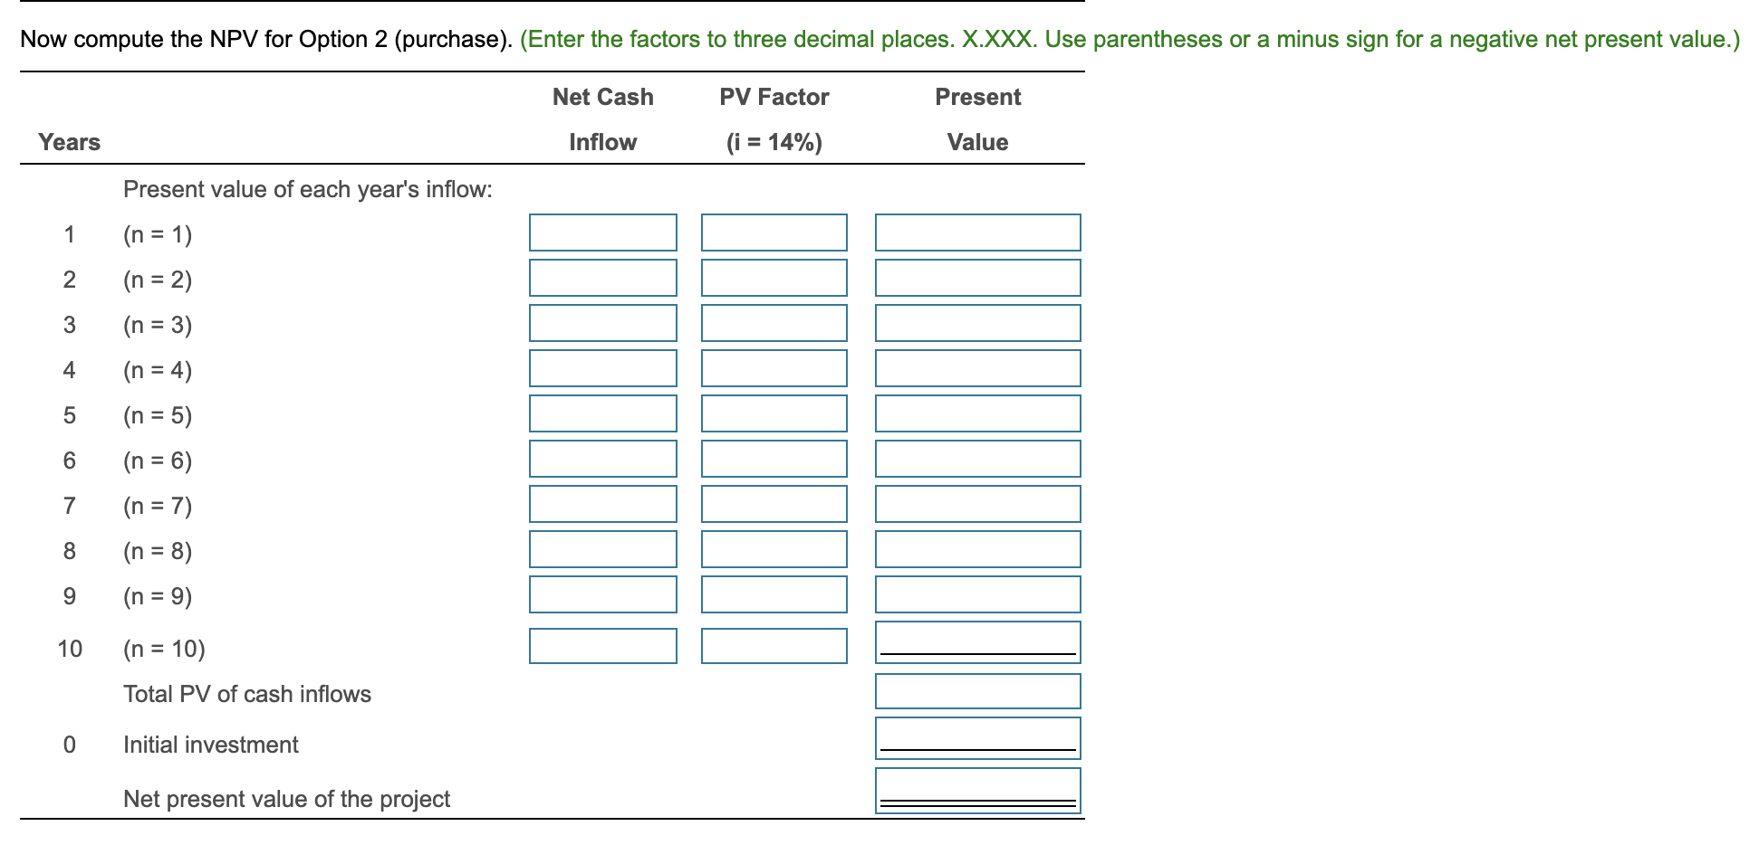
Task: Click the PV Factor field for year 3
Action: tap(773, 323)
